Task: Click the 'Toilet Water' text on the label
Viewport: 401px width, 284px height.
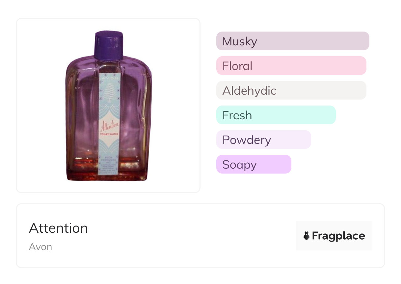Action: tap(109, 134)
